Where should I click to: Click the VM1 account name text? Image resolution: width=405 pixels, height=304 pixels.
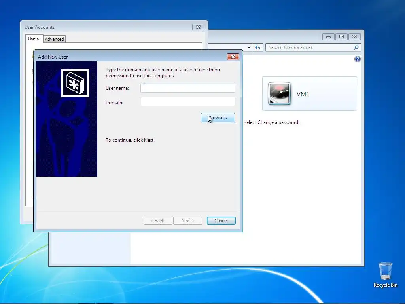pos(303,94)
